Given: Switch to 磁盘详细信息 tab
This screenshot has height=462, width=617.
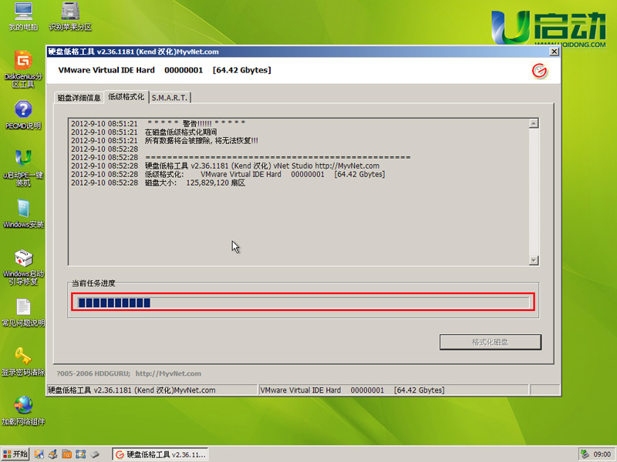Looking at the screenshot, I should pyautogui.click(x=79, y=98).
